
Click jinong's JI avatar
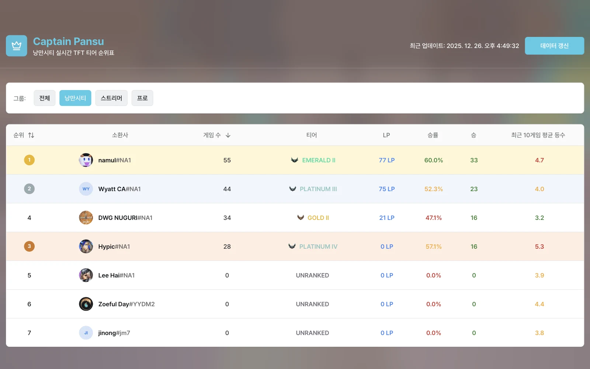point(86,333)
